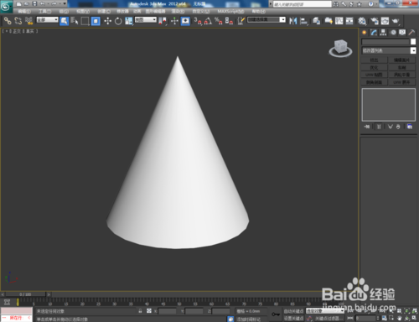Switch to the Utilities command panel tab
Image resolution: width=419 pixels, height=322 pixels.
411,33
